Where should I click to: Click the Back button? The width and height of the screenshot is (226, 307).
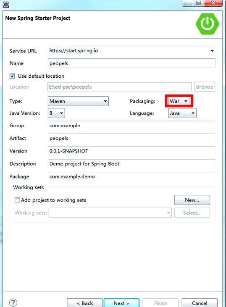85,303
